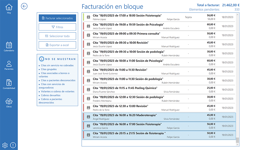Select the 11:00 a 11:30 Revisión title
This screenshot has height=150, width=267.
tap(120, 70)
